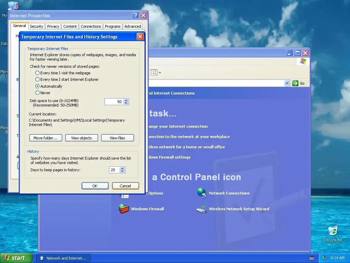Close the Temporary Internet Files dialog
This screenshot has width=350, height=263.
pyautogui.click(x=140, y=36)
